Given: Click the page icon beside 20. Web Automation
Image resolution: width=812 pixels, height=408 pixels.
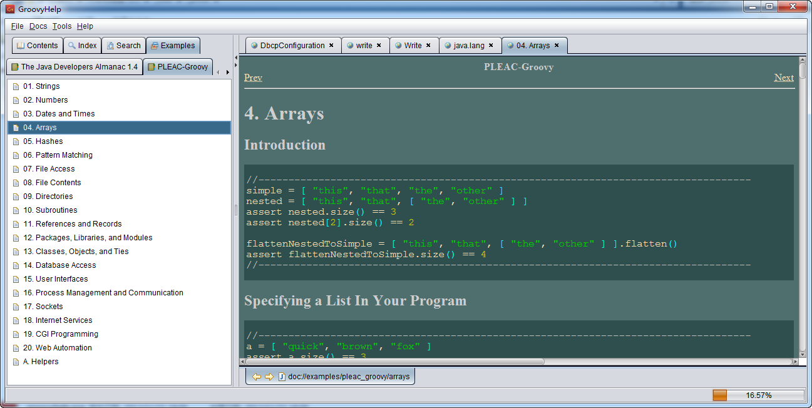Looking at the screenshot, I should [16, 348].
